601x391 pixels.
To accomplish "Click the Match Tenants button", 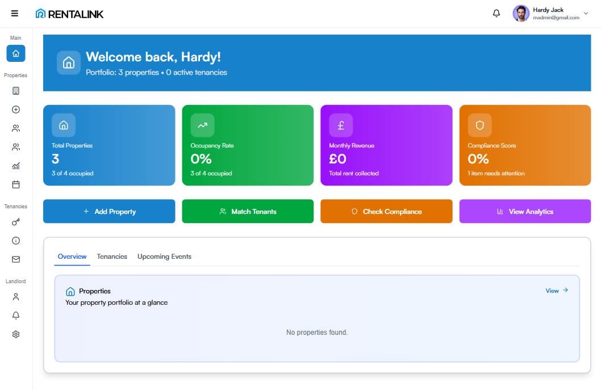I will tap(248, 212).
